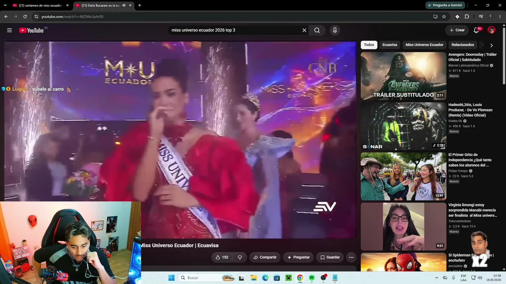Open Microsoft Store from the taskbar
Screen dimensions: 506x284
277,278
